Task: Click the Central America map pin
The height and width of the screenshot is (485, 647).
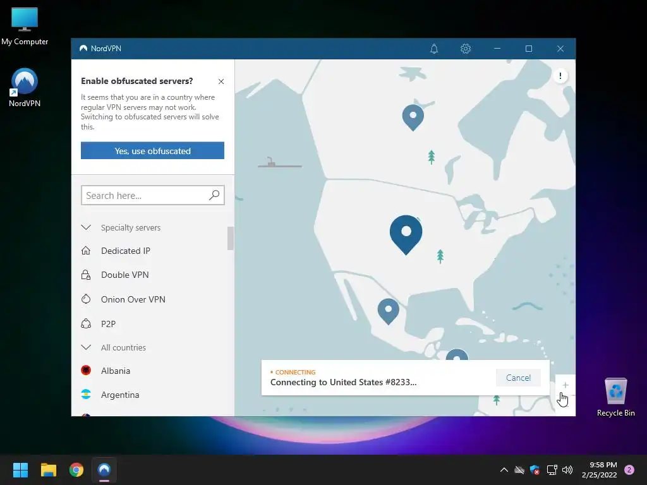Action: (x=457, y=355)
